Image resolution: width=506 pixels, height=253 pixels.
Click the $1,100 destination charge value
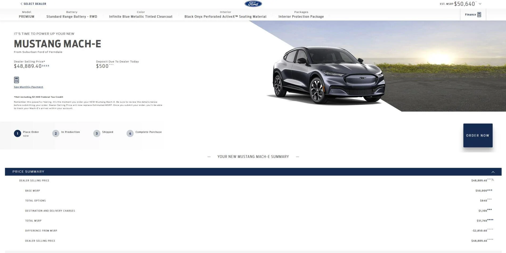click(x=483, y=211)
